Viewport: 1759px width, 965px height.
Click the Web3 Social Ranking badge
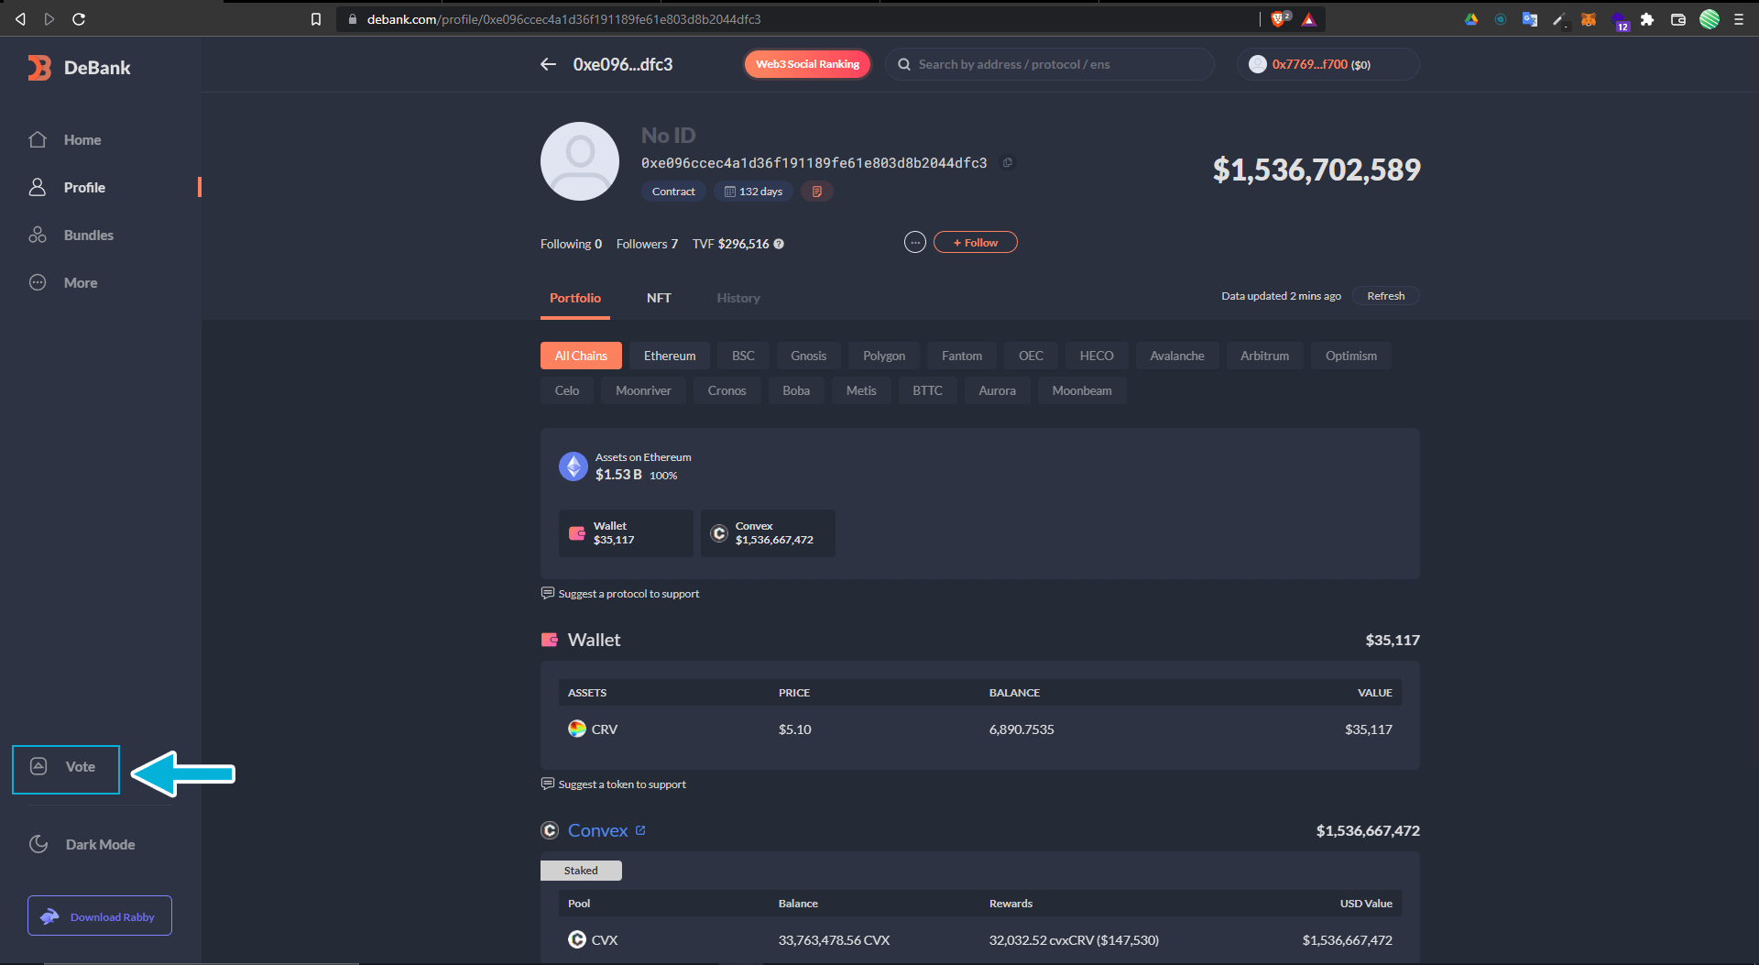[807, 64]
